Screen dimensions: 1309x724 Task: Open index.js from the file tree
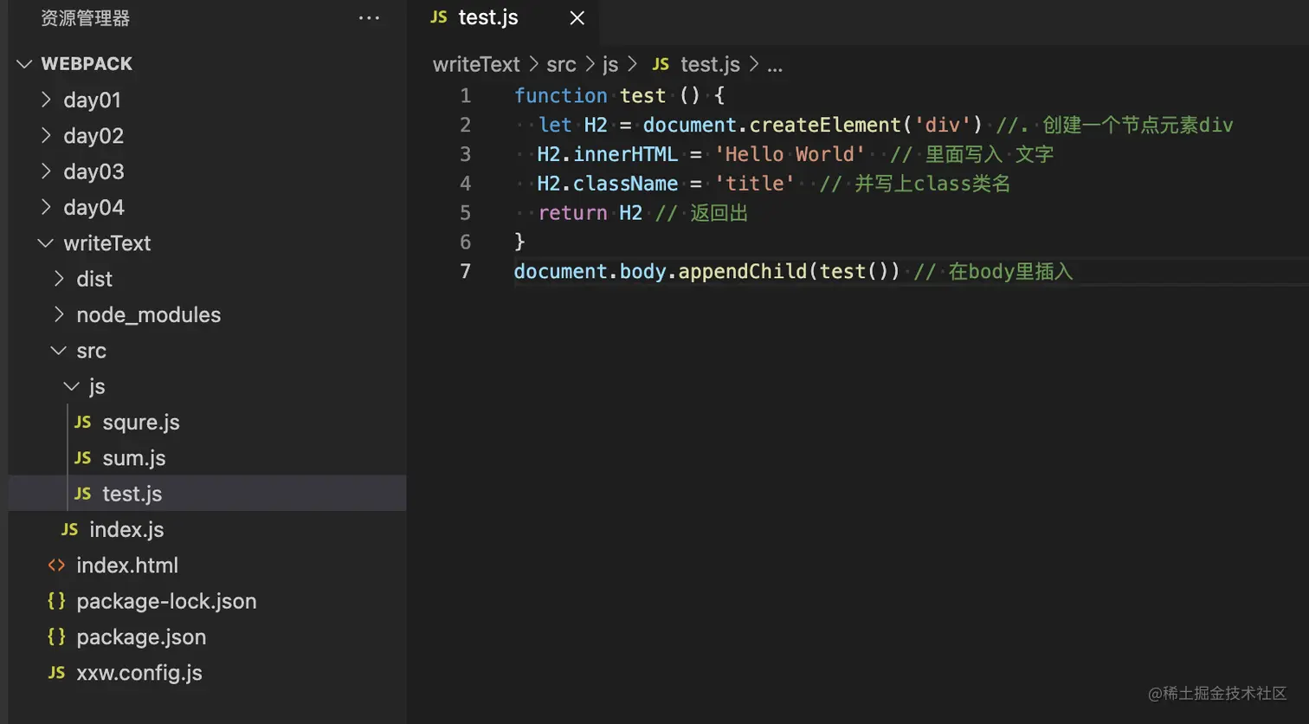[126, 529]
